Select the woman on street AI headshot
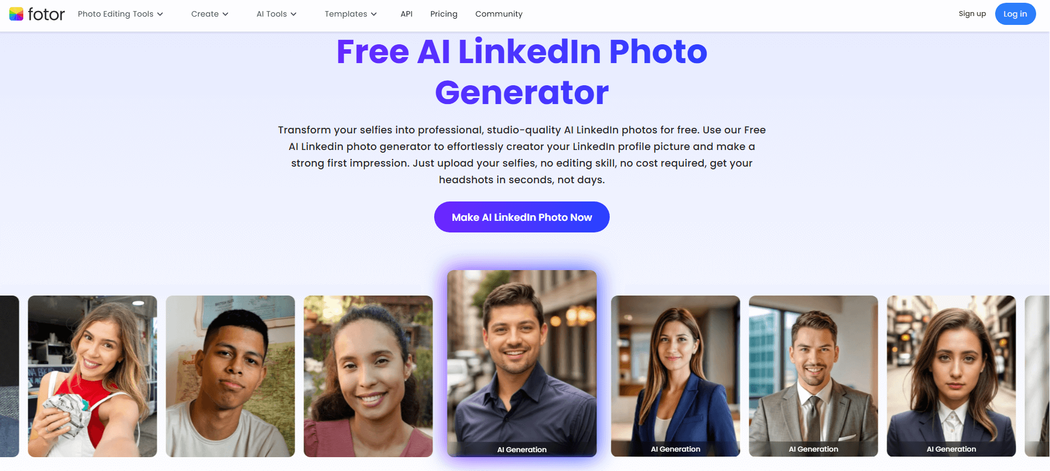 click(951, 376)
